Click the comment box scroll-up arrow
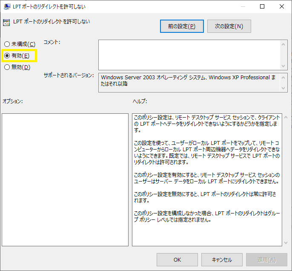 (x=283, y=44)
